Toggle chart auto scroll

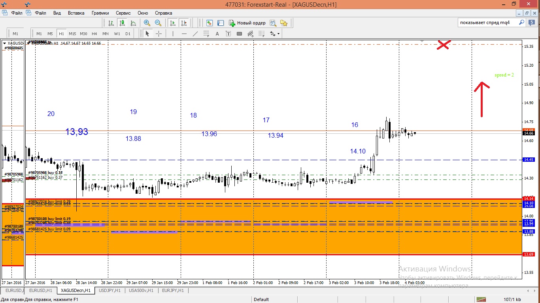(172, 23)
